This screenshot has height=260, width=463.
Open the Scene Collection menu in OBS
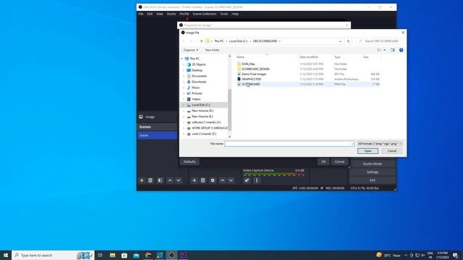tap(204, 14)
